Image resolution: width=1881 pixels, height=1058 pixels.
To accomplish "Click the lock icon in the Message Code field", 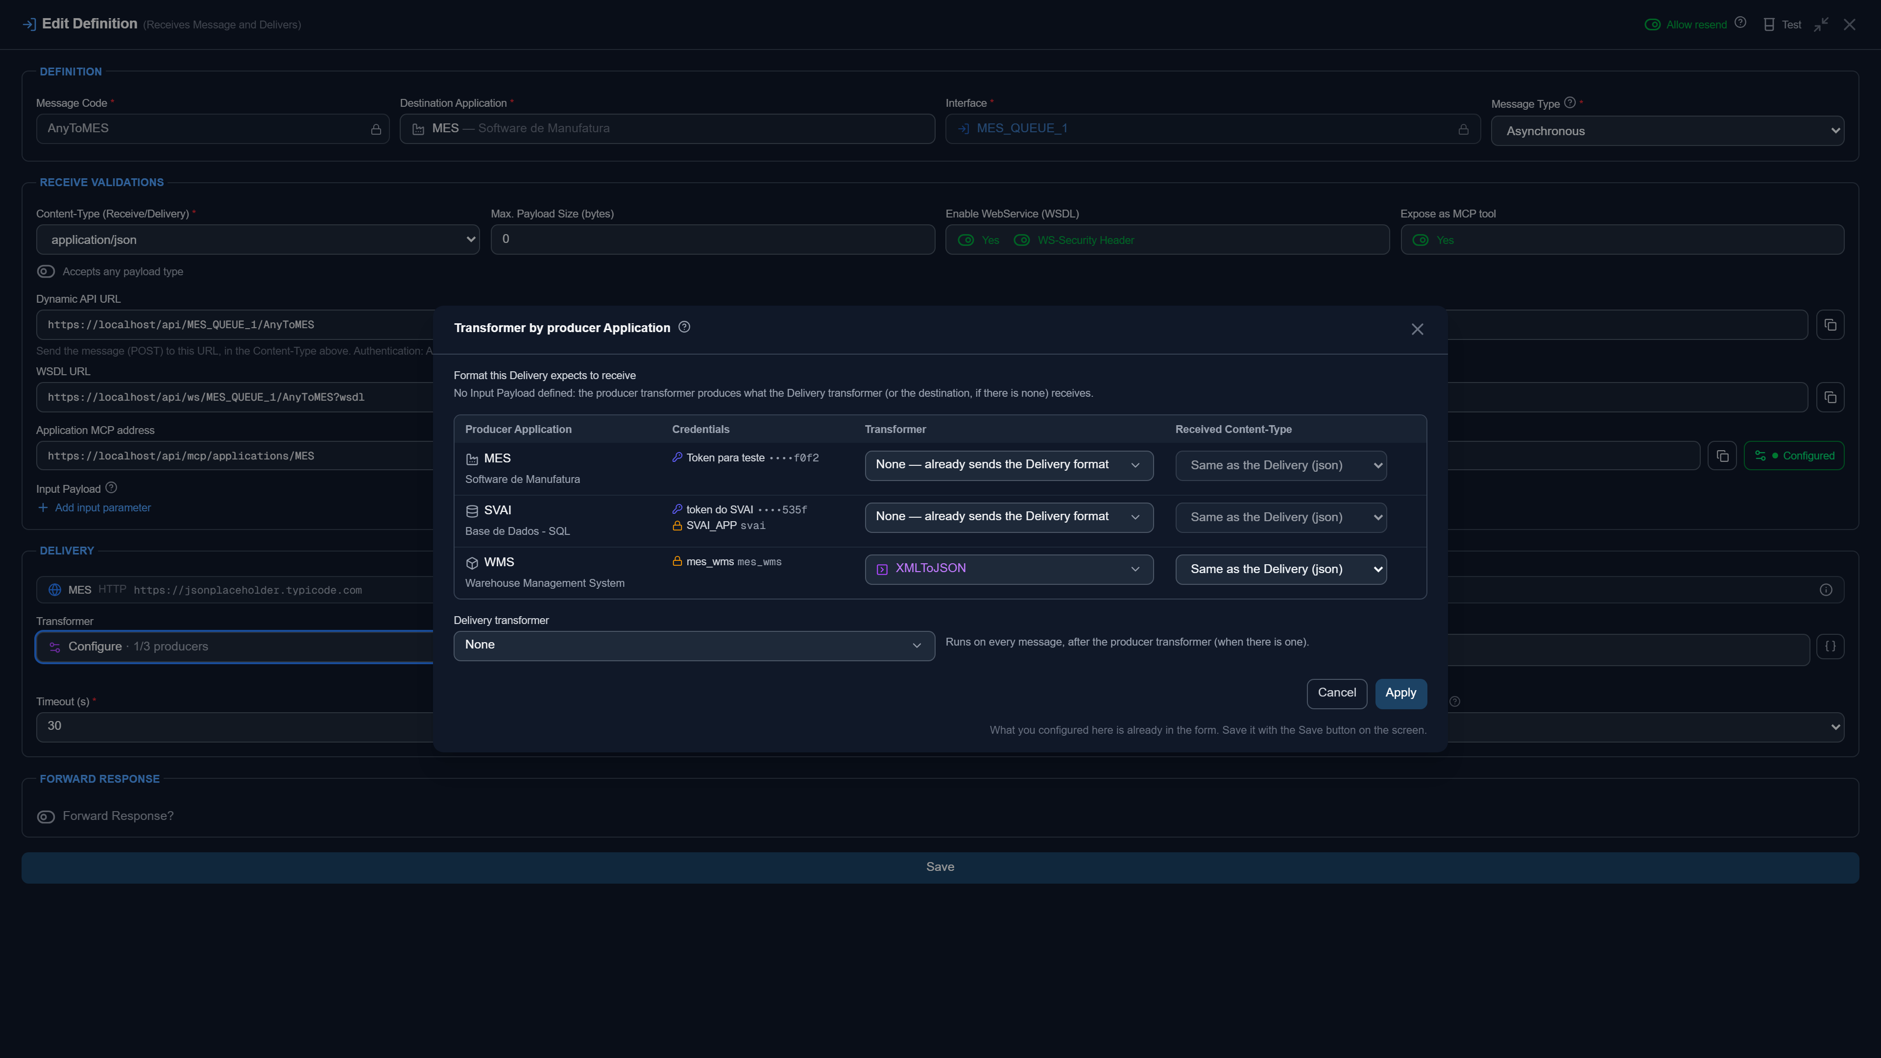I will (x=376, y=129).
